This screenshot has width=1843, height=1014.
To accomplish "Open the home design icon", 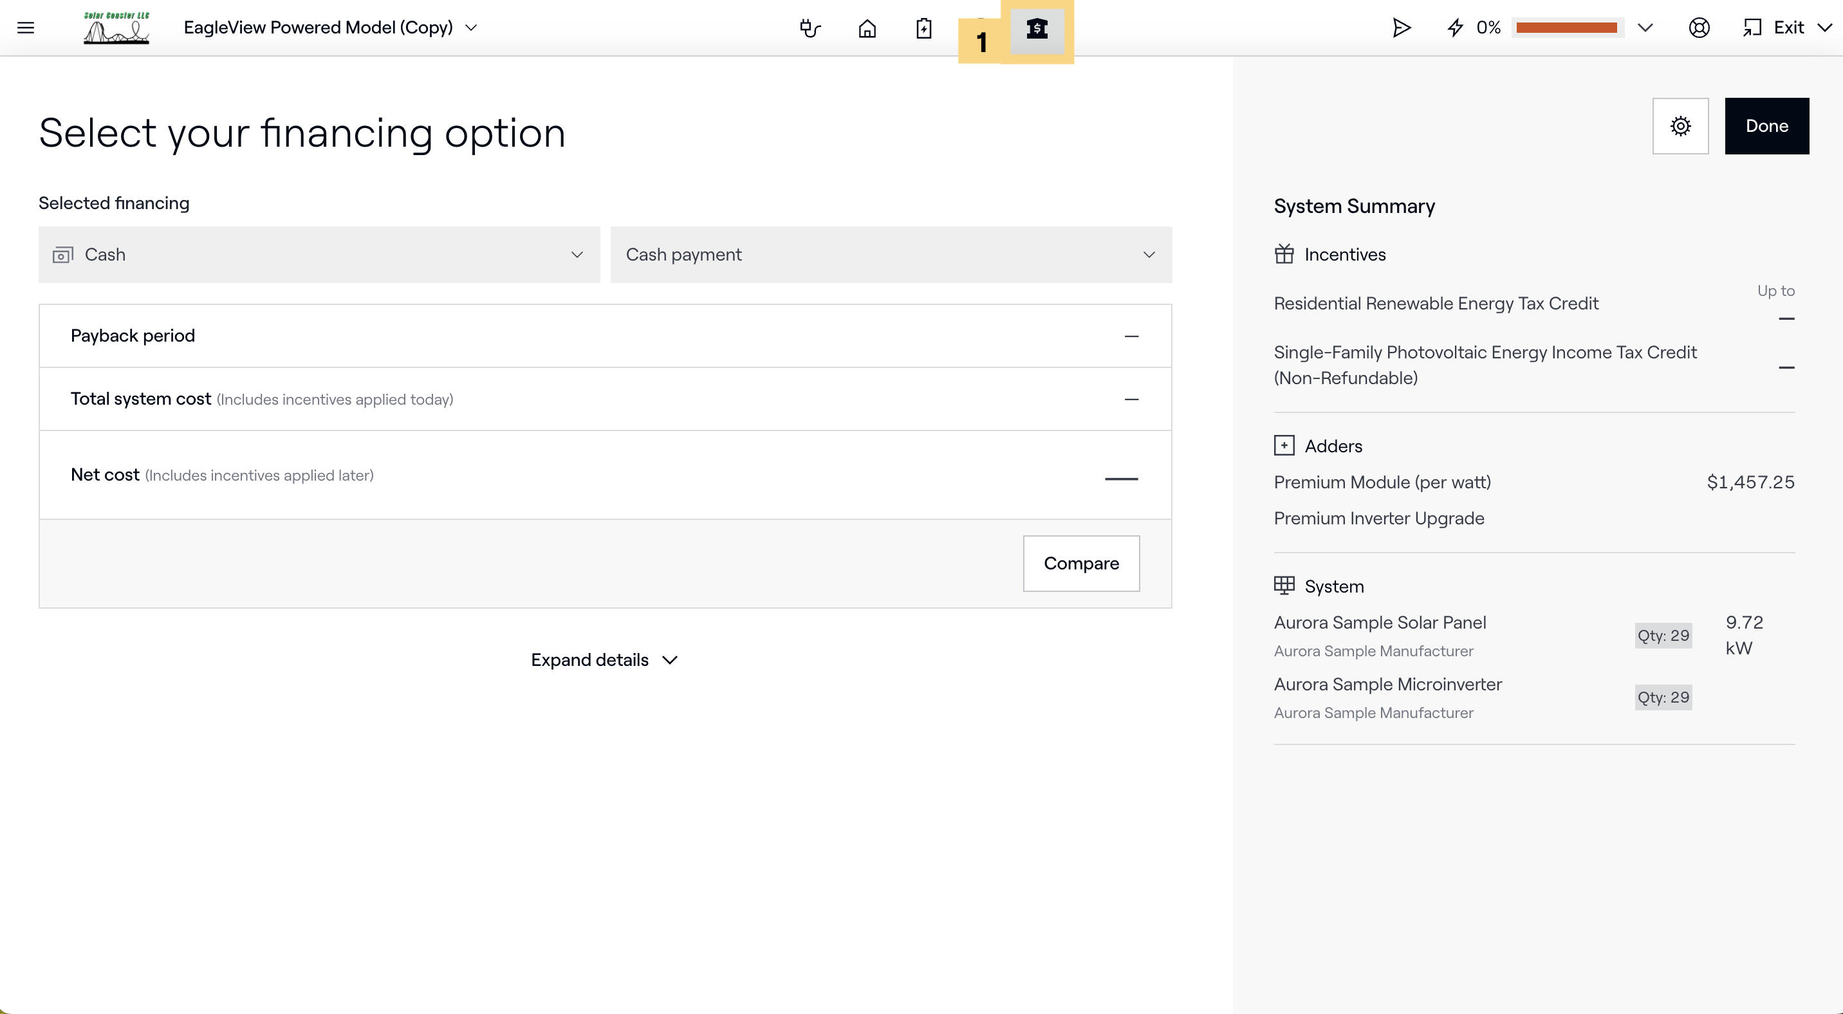I will click(x=867, y=28).
